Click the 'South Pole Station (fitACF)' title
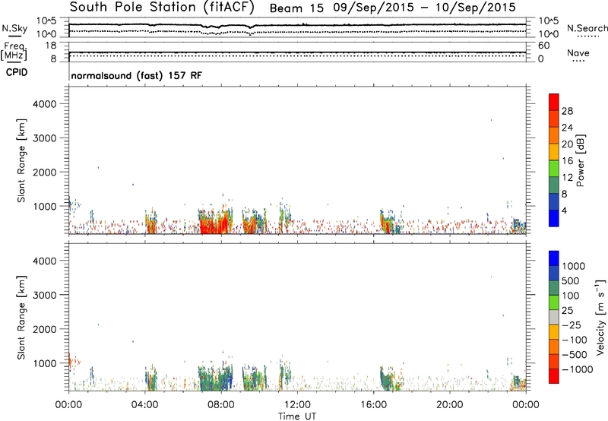The image size is (608, 421). click(x=162, y=8)
